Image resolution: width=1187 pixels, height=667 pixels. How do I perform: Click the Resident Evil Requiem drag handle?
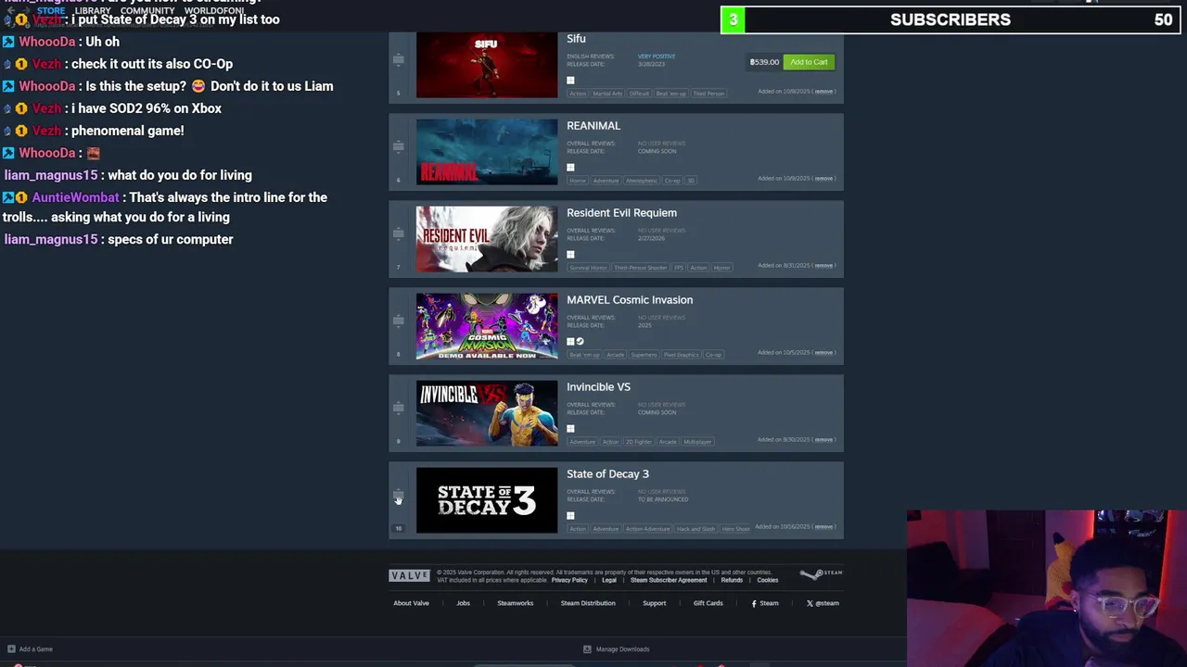pos(398,233)
